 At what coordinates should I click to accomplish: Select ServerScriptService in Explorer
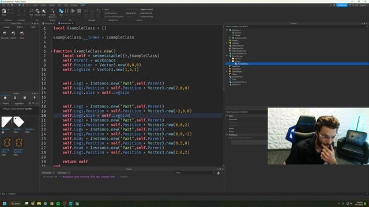click(x=239, y=53)
